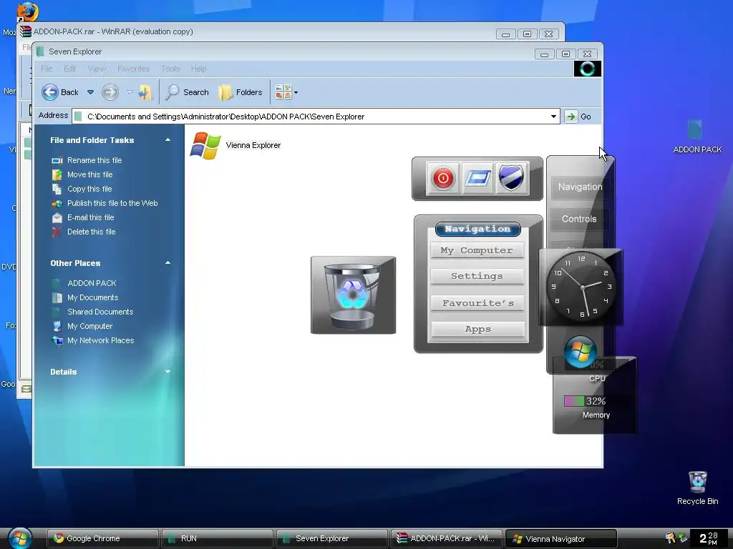Switch to RUN taskbar button
The image size is (733, 549).
(x=217, y=538)
